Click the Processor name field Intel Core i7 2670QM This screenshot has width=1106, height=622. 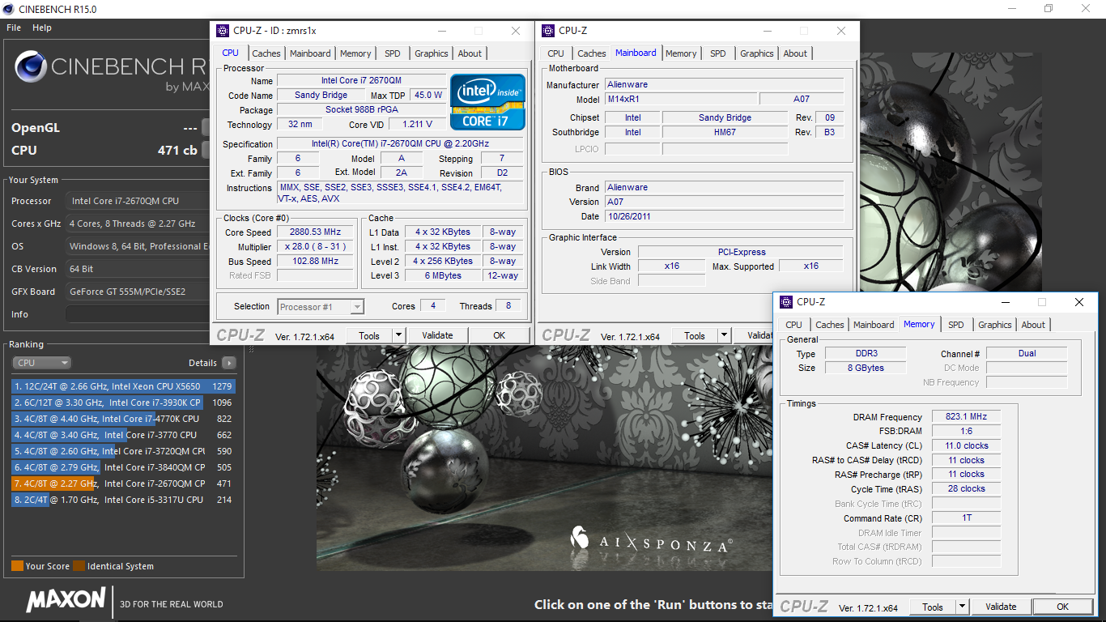pos(361,80)
